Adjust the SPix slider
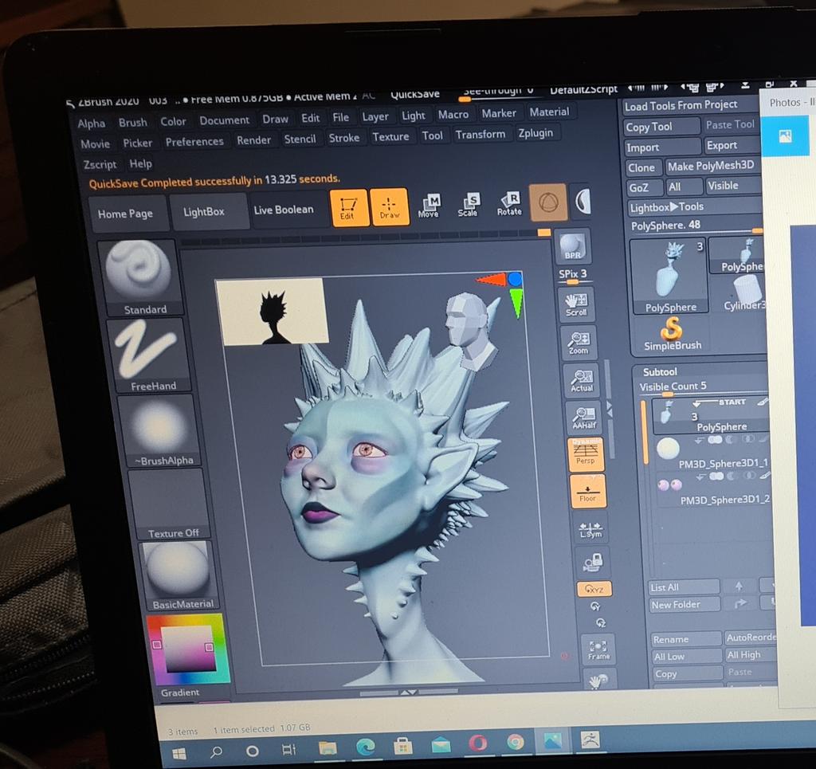 click(x=573, y=277)
